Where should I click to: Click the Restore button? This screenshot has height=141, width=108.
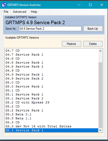(72, 44)
